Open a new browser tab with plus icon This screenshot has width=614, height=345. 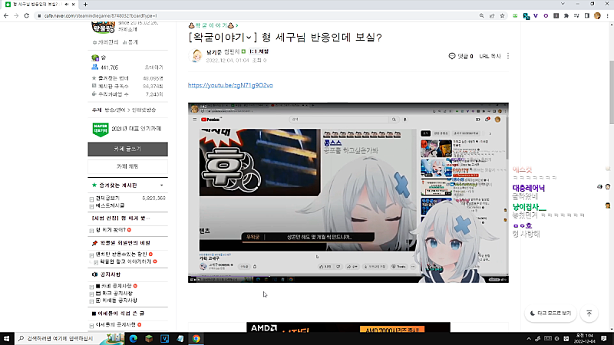pos(85,5)
